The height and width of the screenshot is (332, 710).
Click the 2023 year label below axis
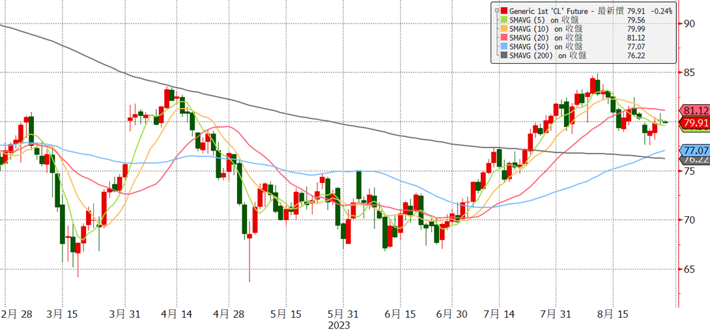pyautogui.click(x=340, y=325)
